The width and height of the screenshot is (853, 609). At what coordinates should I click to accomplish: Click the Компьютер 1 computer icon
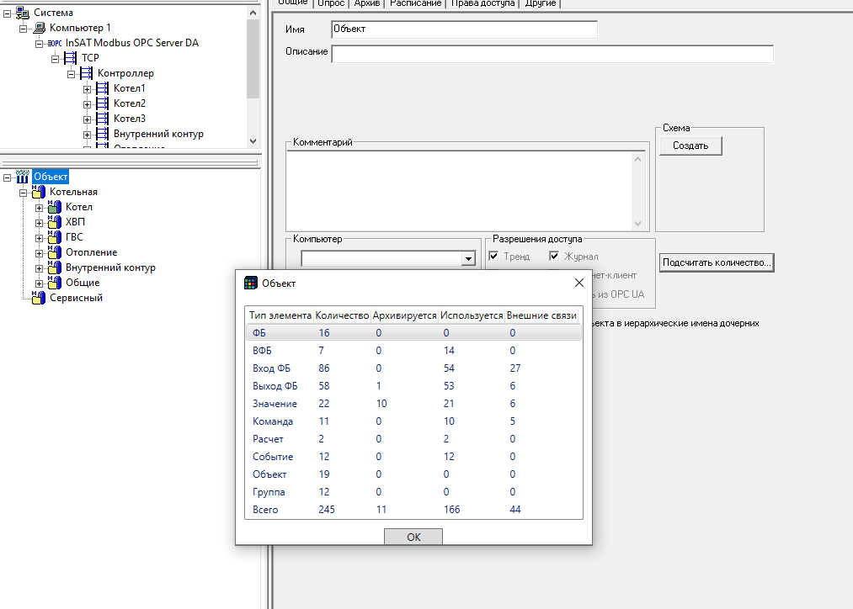[40, 28]
